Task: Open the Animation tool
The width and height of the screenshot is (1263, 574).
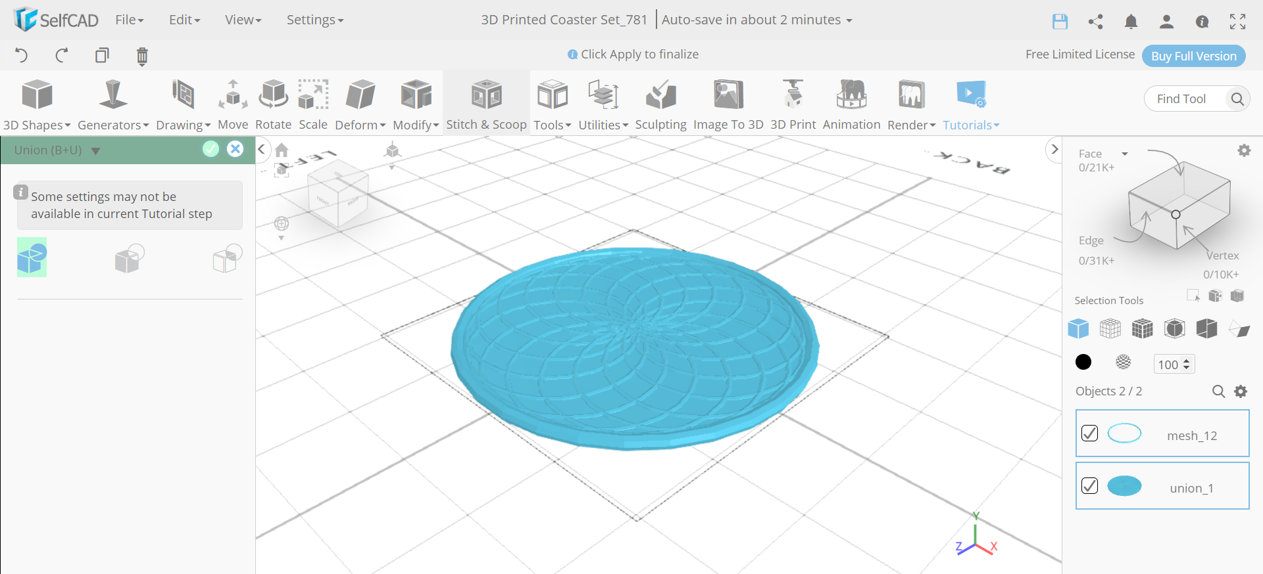Action: tap(851, 104)
